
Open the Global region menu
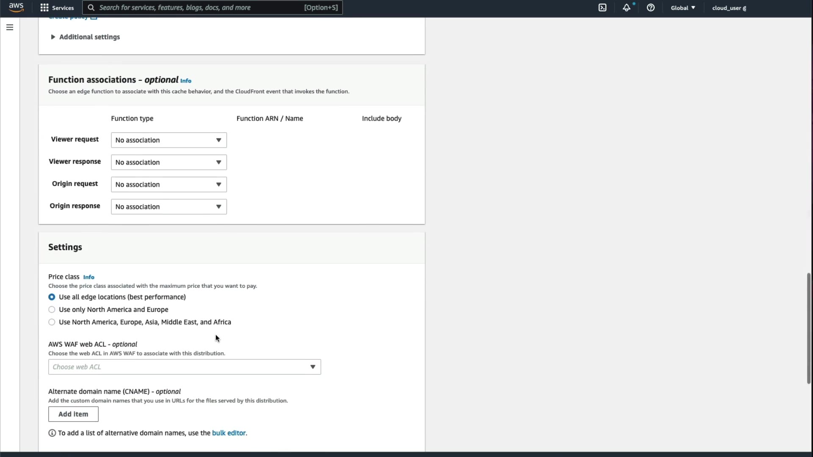coord(683,8)
